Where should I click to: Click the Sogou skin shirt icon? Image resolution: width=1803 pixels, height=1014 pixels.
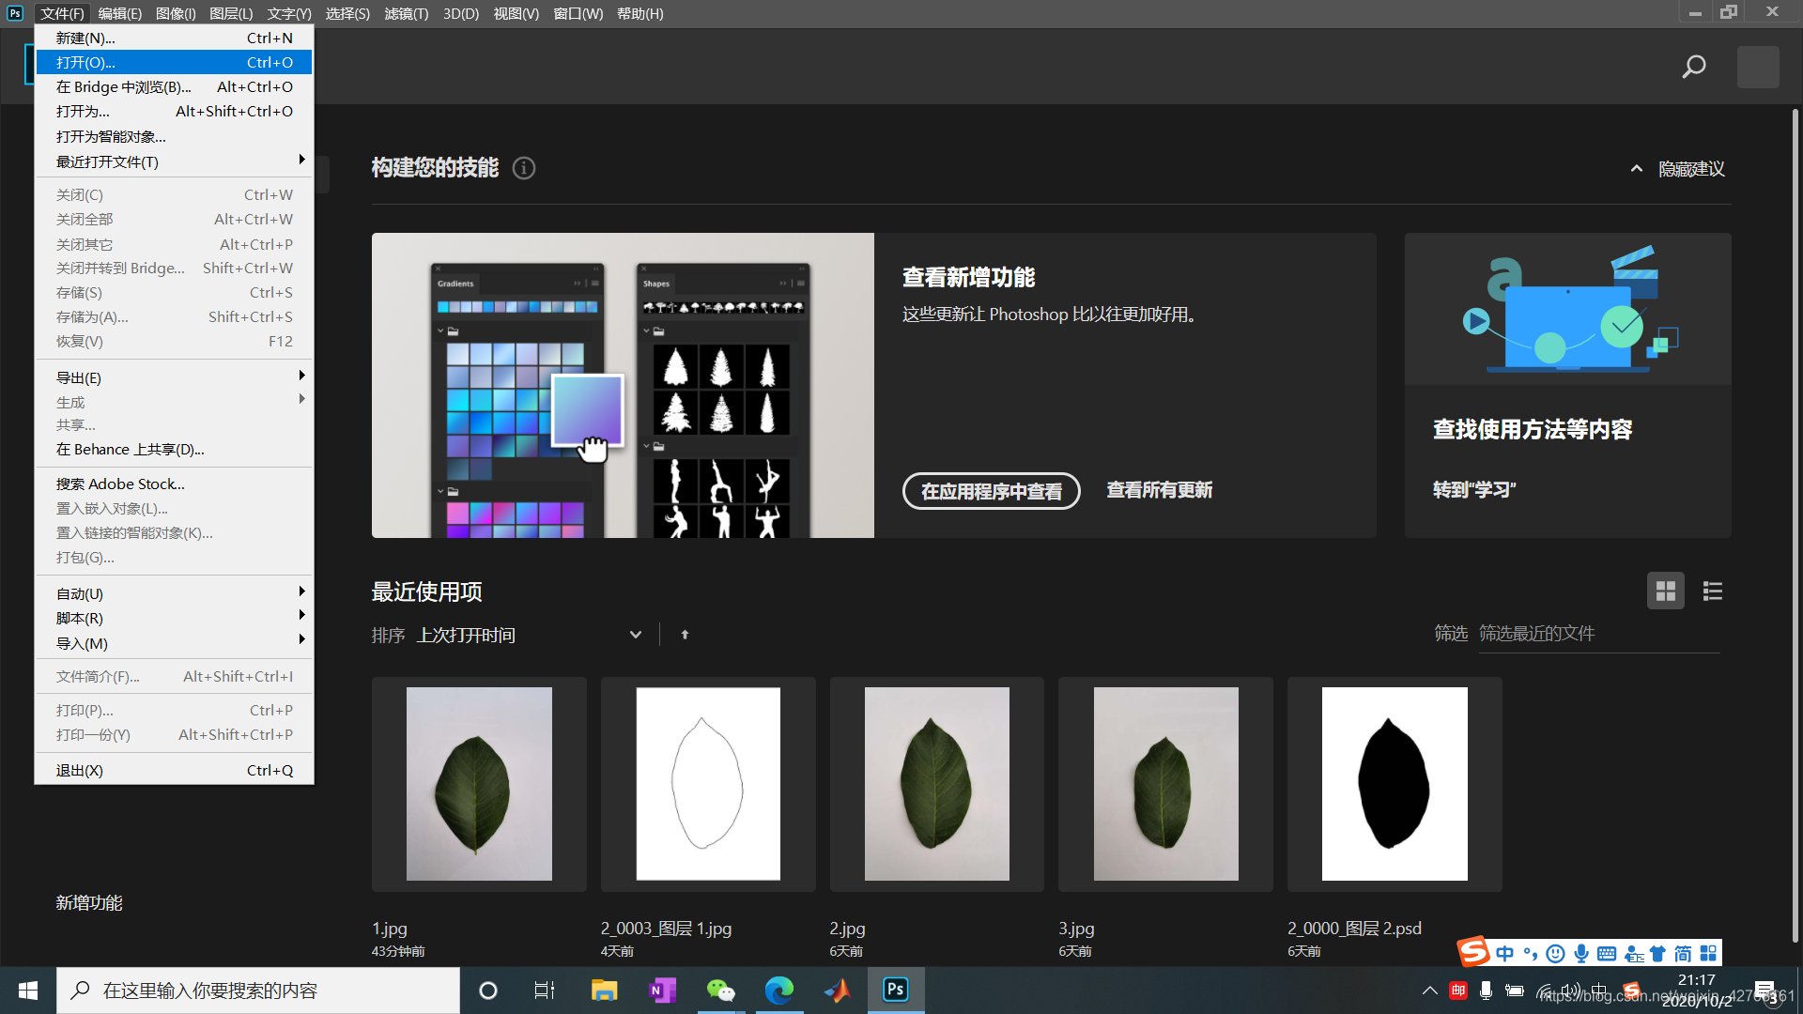(x=1657, y=954)
